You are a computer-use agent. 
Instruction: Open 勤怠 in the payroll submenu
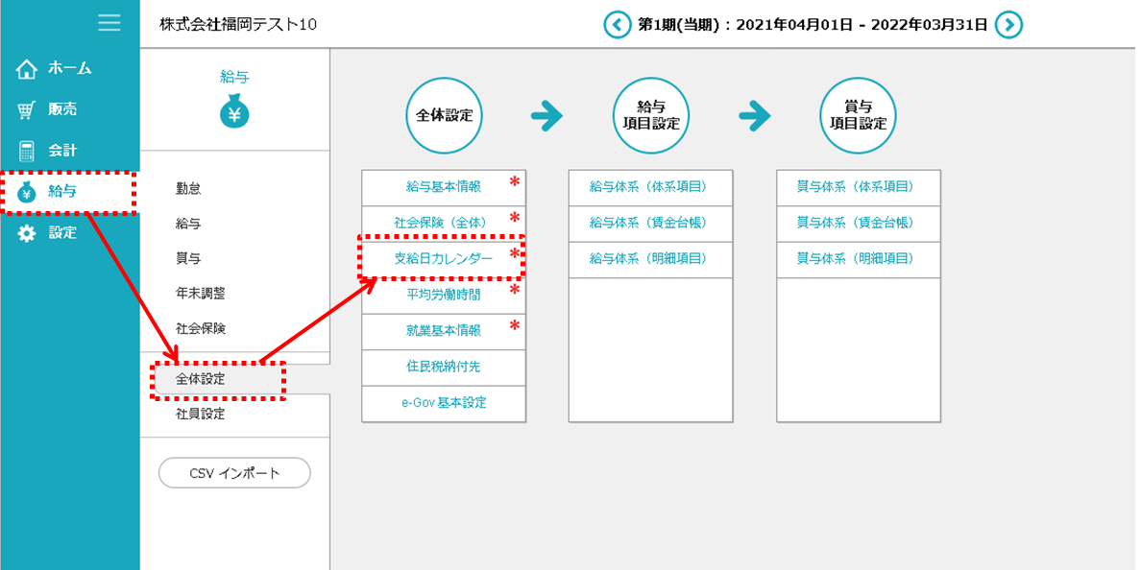pyautogui.click(x=188, y=190)
